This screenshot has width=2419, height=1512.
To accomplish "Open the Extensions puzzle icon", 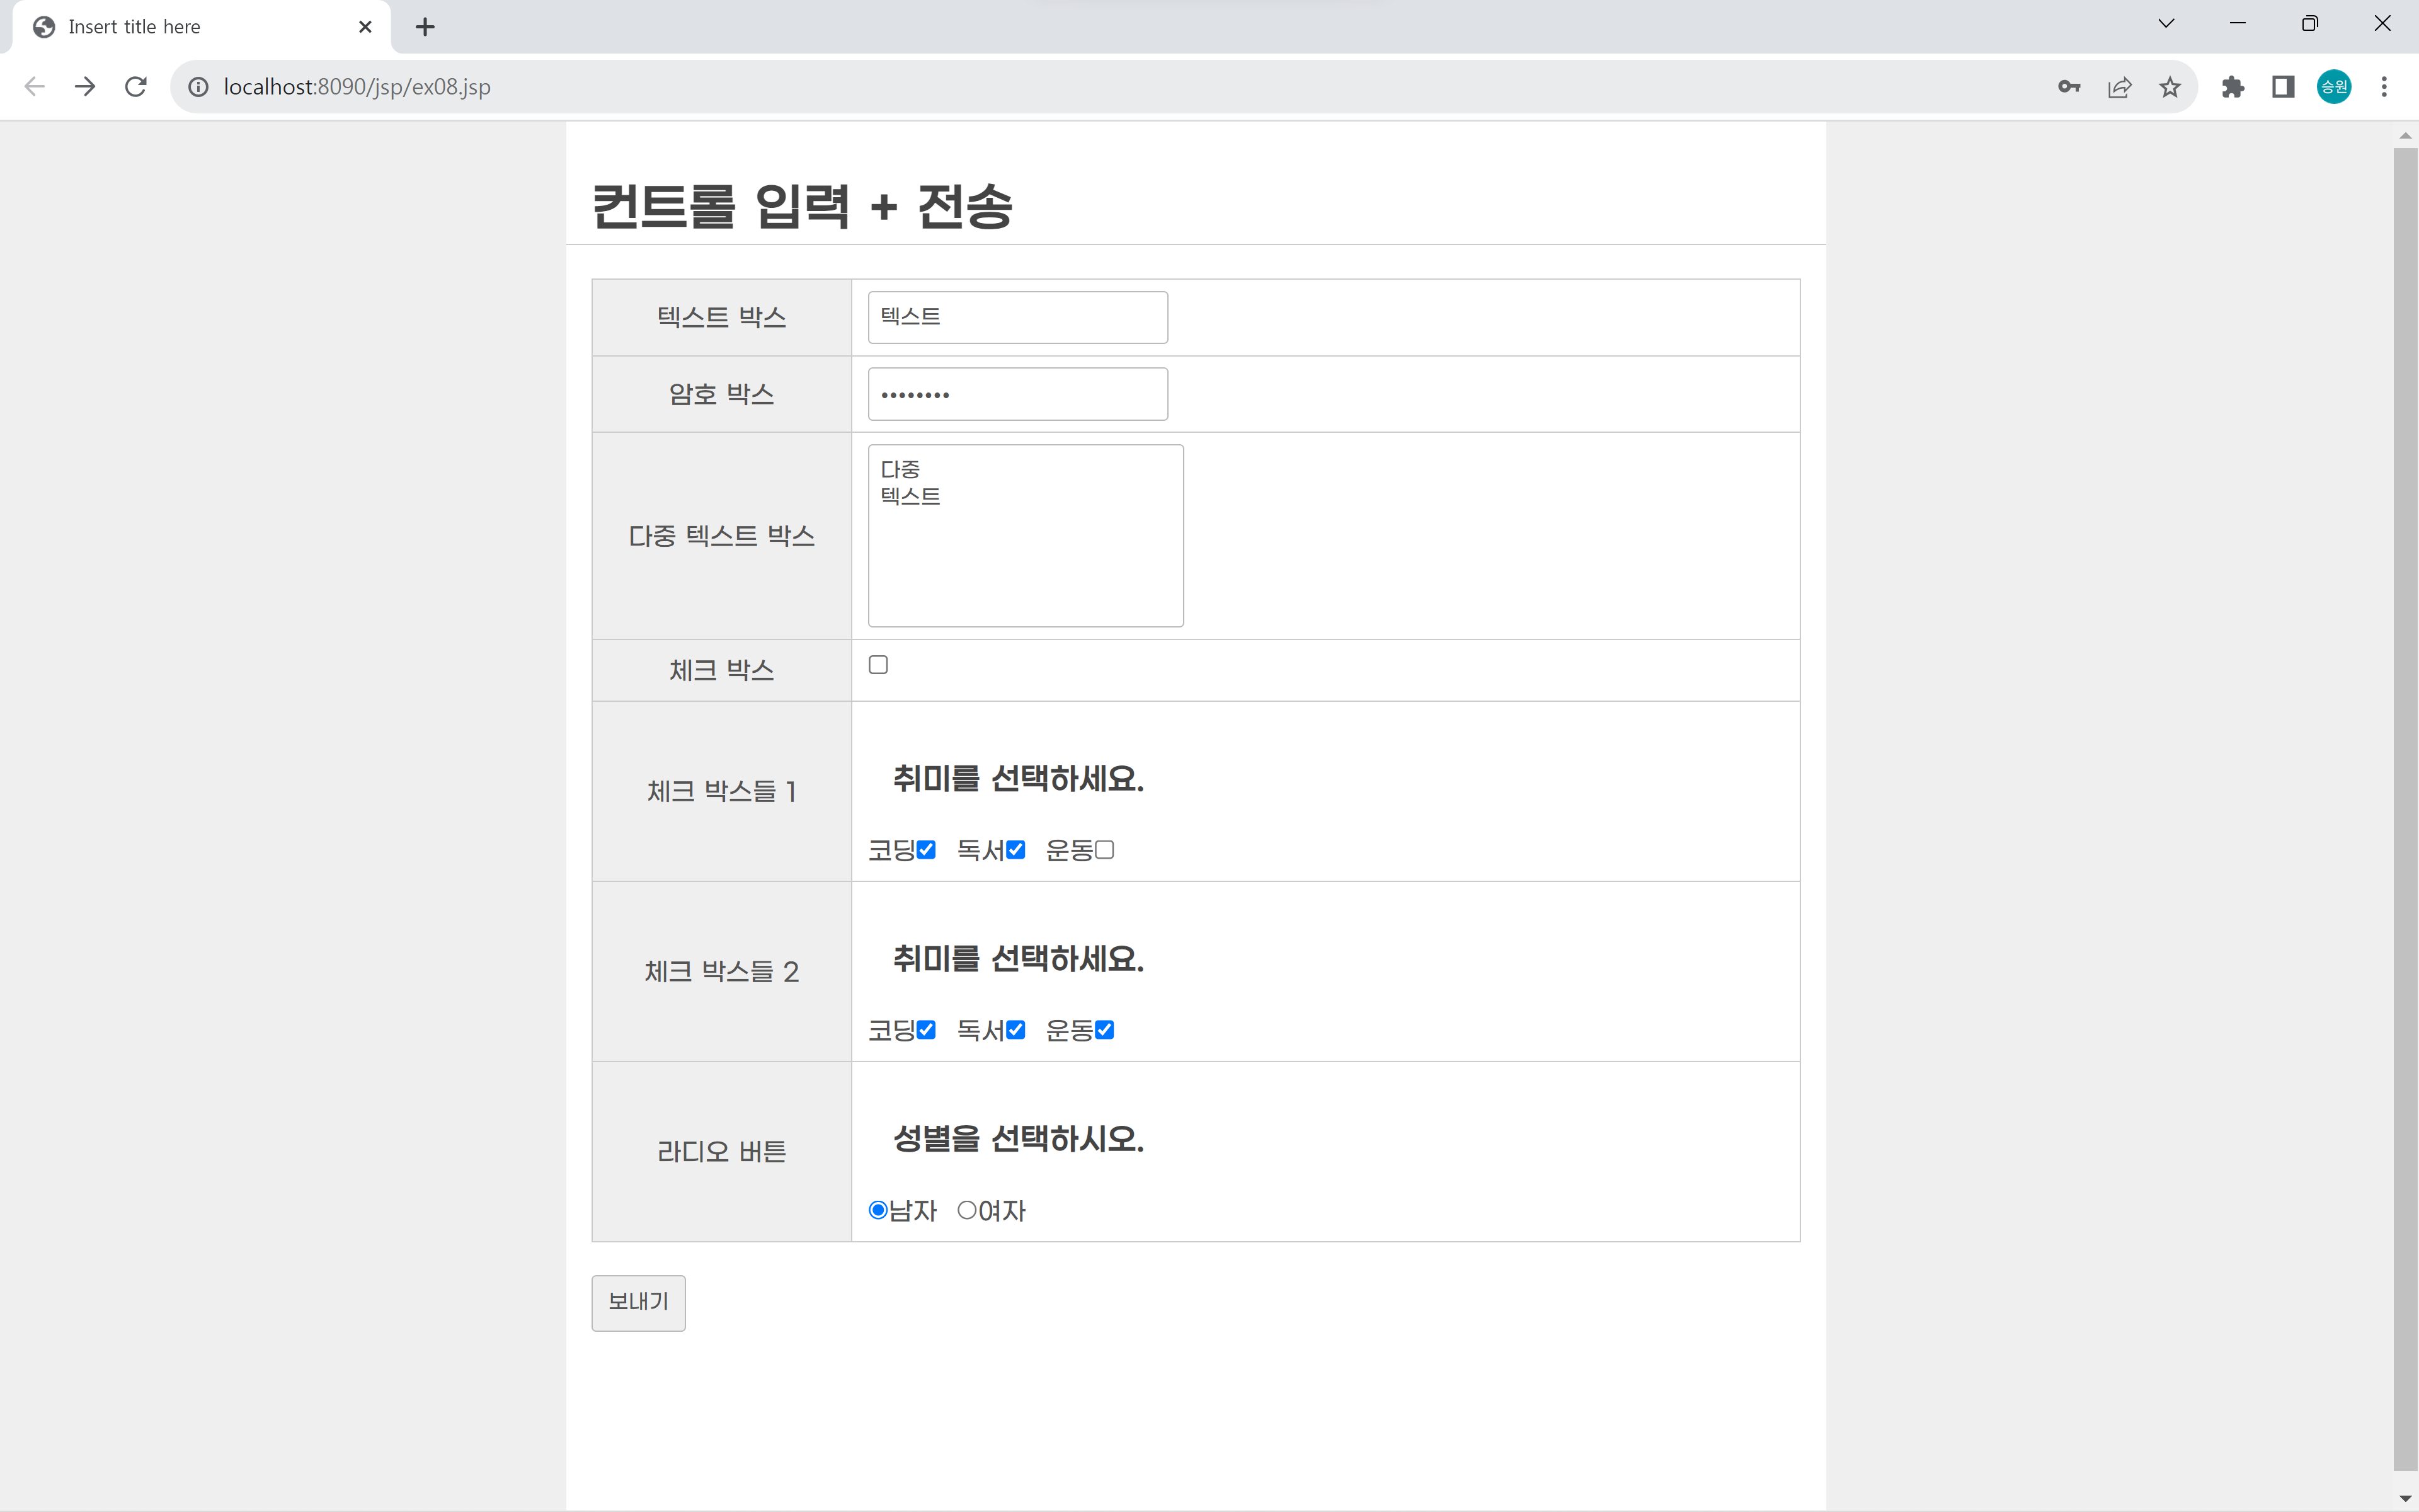I will click(2232, 87).
